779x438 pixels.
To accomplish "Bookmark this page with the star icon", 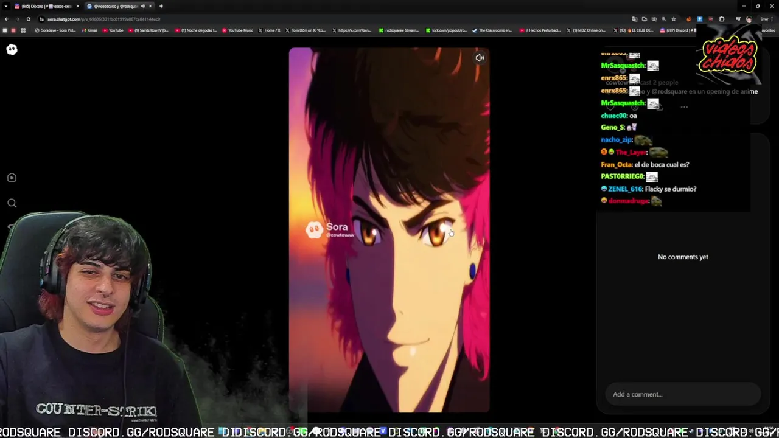I will click(x=674, y=19).
